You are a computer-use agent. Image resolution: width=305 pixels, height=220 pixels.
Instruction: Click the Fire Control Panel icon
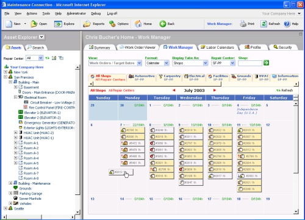pos(26,107)
